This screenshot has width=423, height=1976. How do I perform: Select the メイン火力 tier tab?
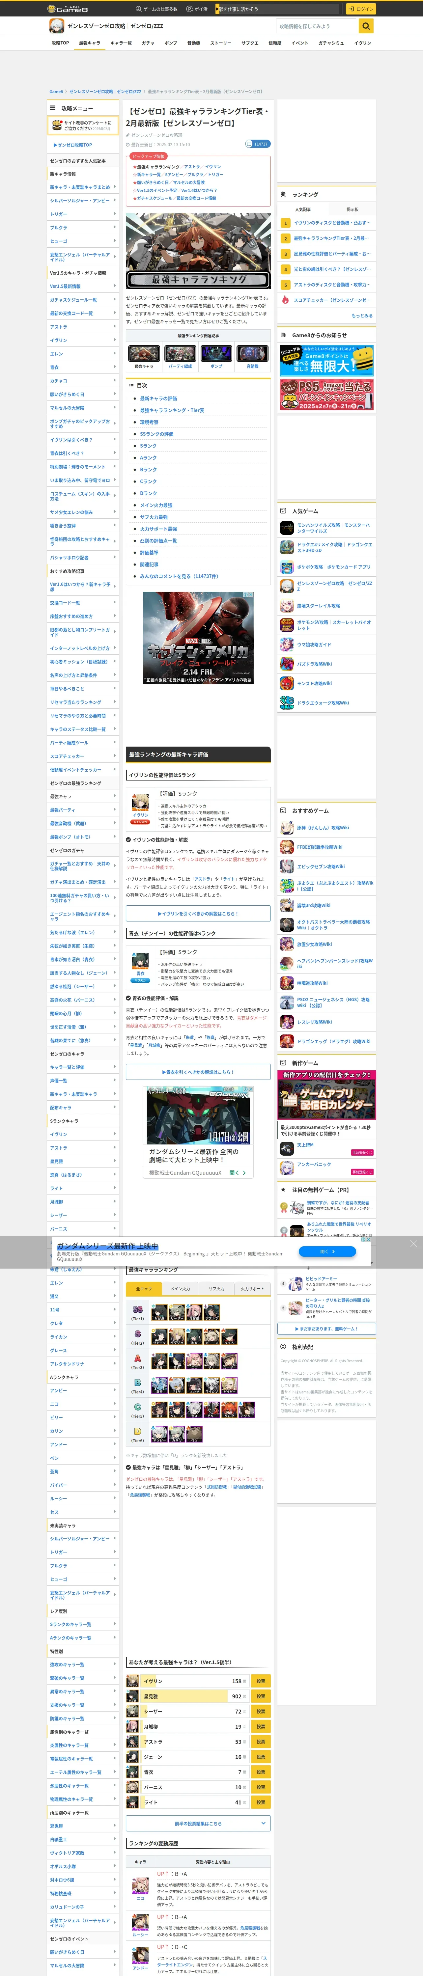181,1289
